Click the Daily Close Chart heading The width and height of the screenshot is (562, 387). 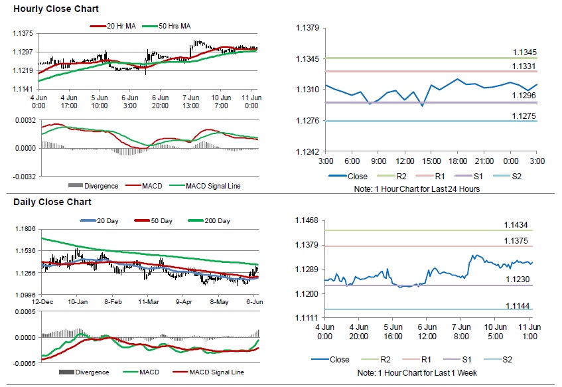52,202
